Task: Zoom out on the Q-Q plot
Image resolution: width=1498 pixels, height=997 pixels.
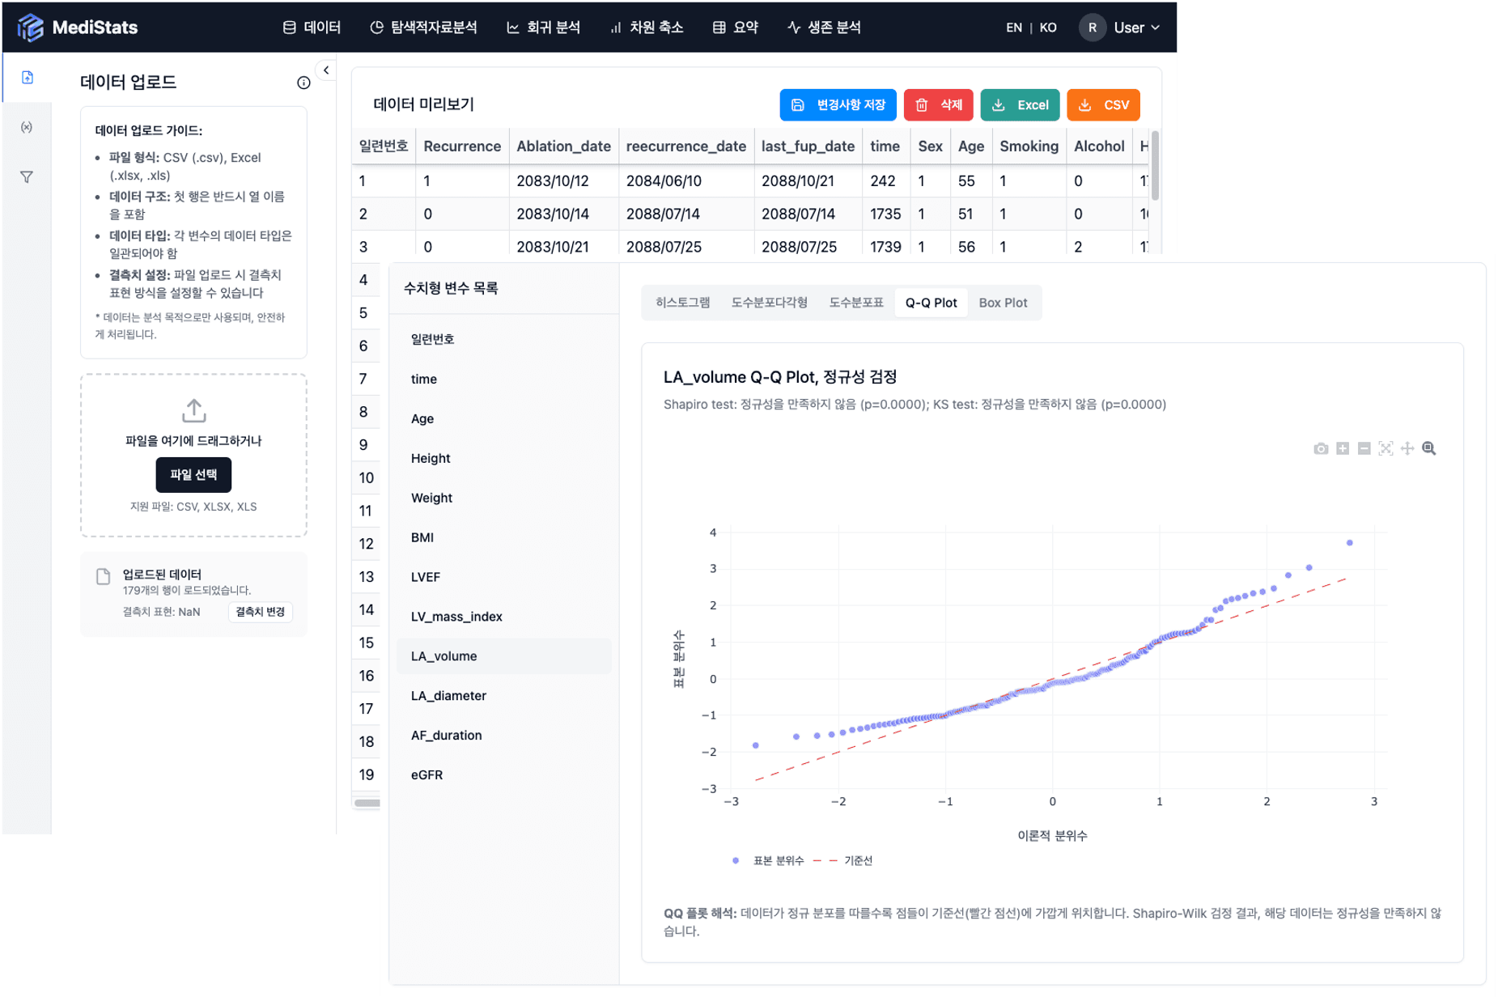Action: pos(1364,448)
